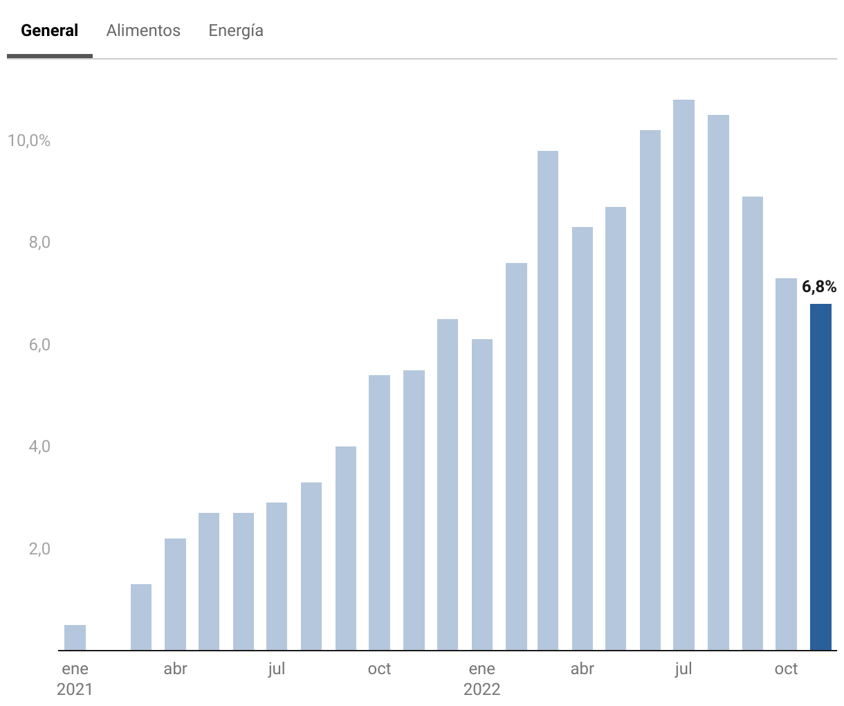Click the March 2022 bar
This screenshot has height=706, width=844.
[548, 401]
